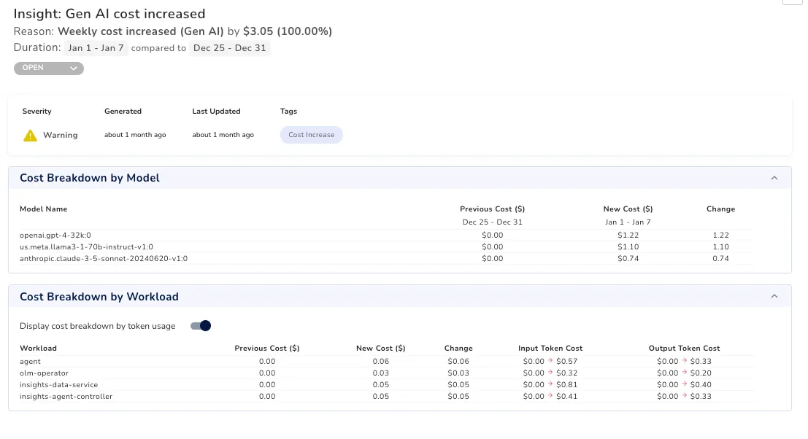Select the Jan 1 - Jan 7 duration chip
Viewport: 808px width, 439px height.
pos(96,48)
